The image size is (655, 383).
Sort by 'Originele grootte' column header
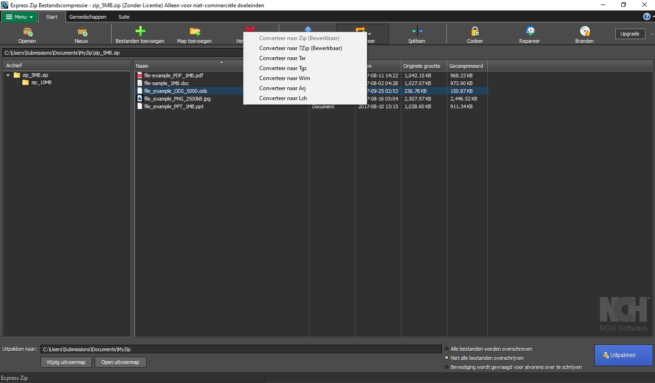click(423, 66)
